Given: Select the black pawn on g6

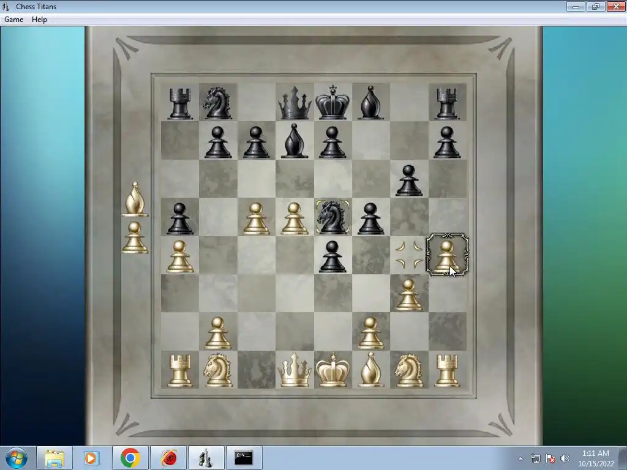Looking at the screenshot, I should tap(408, 181).
